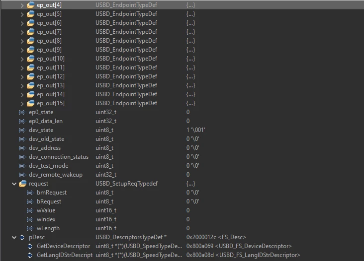Image resolution: width=364 pixels, height=261 pixels.
Task: Expand the ep_out[5] tree node
Action: 22,14
